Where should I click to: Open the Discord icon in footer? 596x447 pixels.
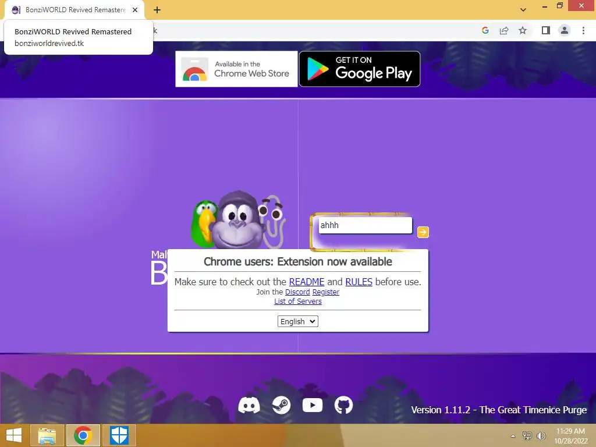pyautogui.click(x=249, y=405)
